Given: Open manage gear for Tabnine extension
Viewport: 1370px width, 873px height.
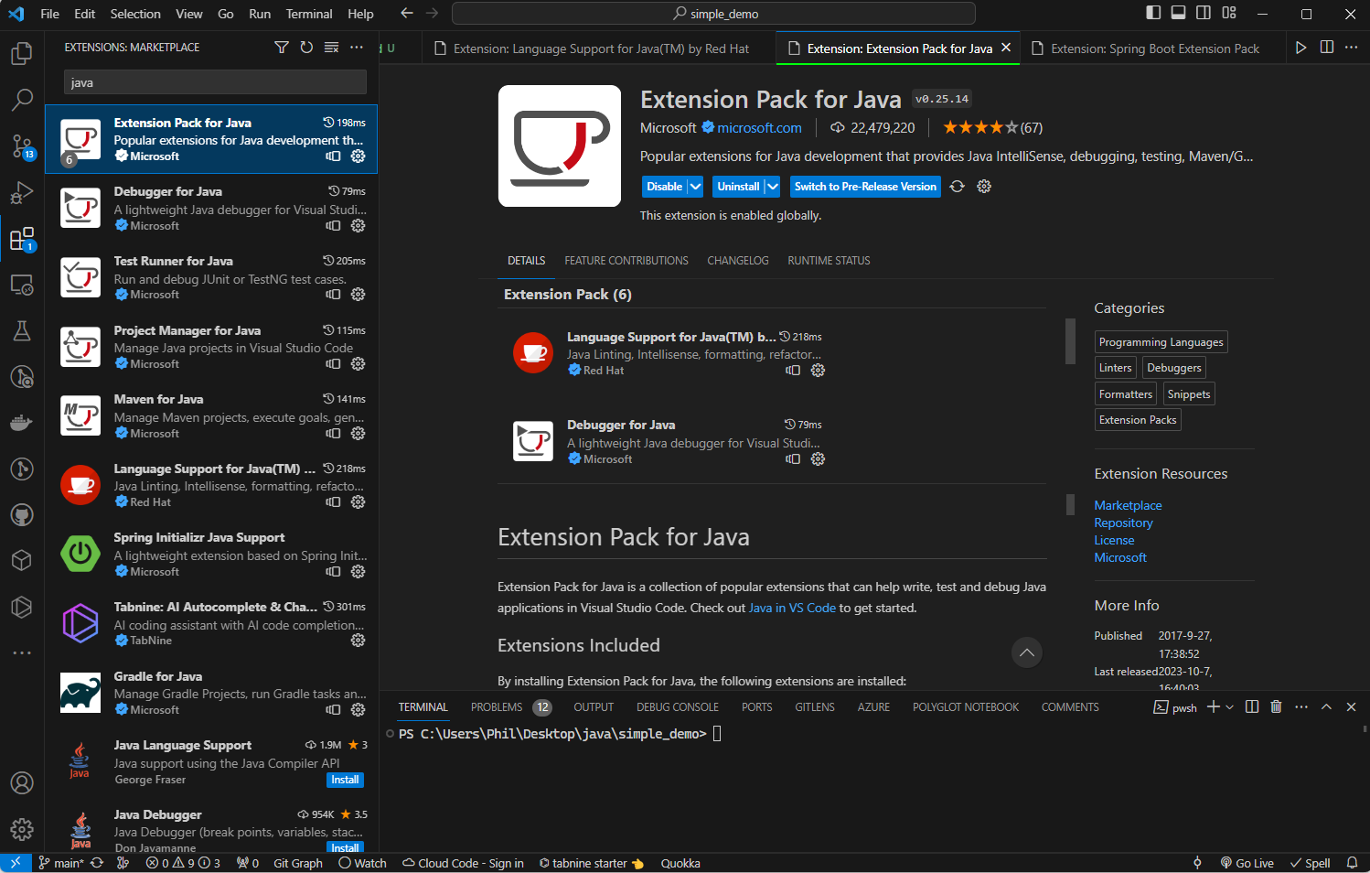Looking at the screenshot, I should [x=359, y=641].
